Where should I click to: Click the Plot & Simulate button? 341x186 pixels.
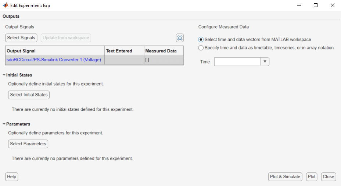pos(285,177)
